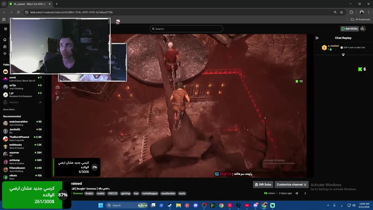Click the gaming tag

click(x=126, y=193)
